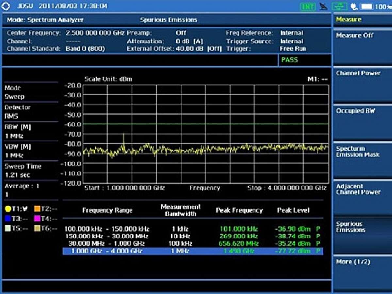Click the Scale Unit dBm label

(108, 79)
